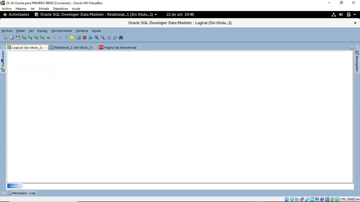Open Find with the binoculars icon
The image size is (360, 202).
[x=121, y=38]
